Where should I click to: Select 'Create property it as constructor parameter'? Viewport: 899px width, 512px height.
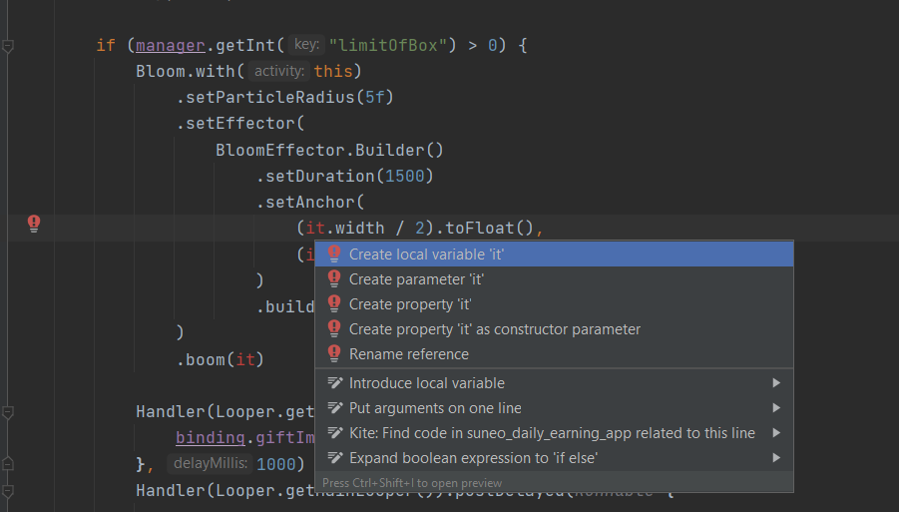coord(554,329)
